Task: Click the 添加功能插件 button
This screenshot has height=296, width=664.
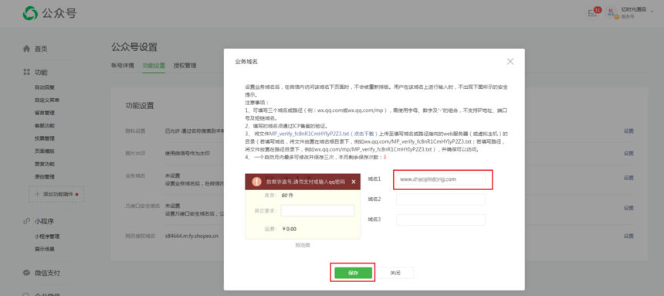Action: point(56,194)
